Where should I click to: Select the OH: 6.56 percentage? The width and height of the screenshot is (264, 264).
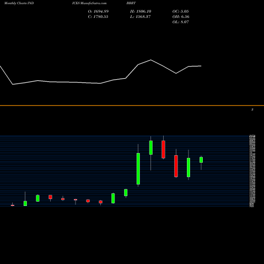[x=181, y=17]
